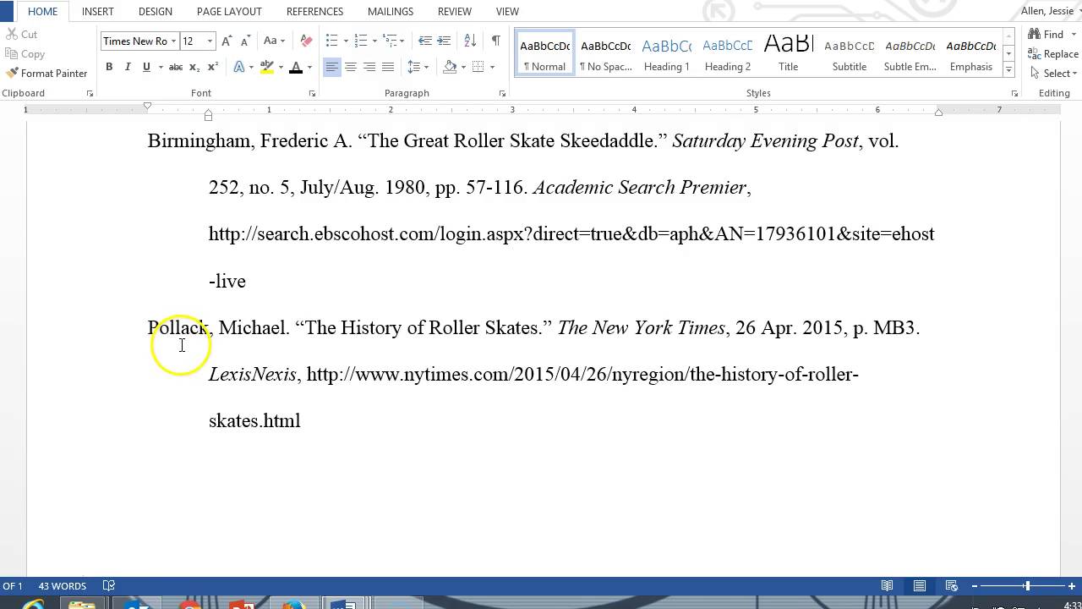Click line and paragraph spacing icon
Viewport: 1082px width, 609px height.
pos(413,67)
